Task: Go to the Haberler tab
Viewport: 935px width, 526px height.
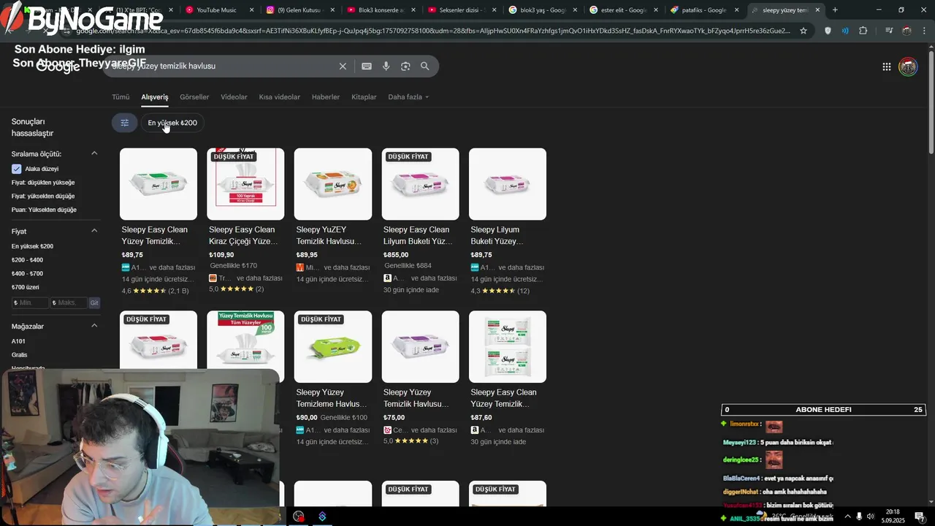Action: click(326, 97)
